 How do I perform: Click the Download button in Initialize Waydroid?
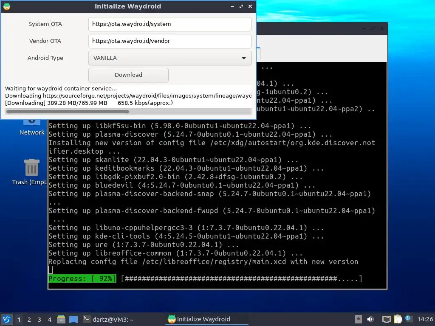pyautogui.click(x=128, y=75)
